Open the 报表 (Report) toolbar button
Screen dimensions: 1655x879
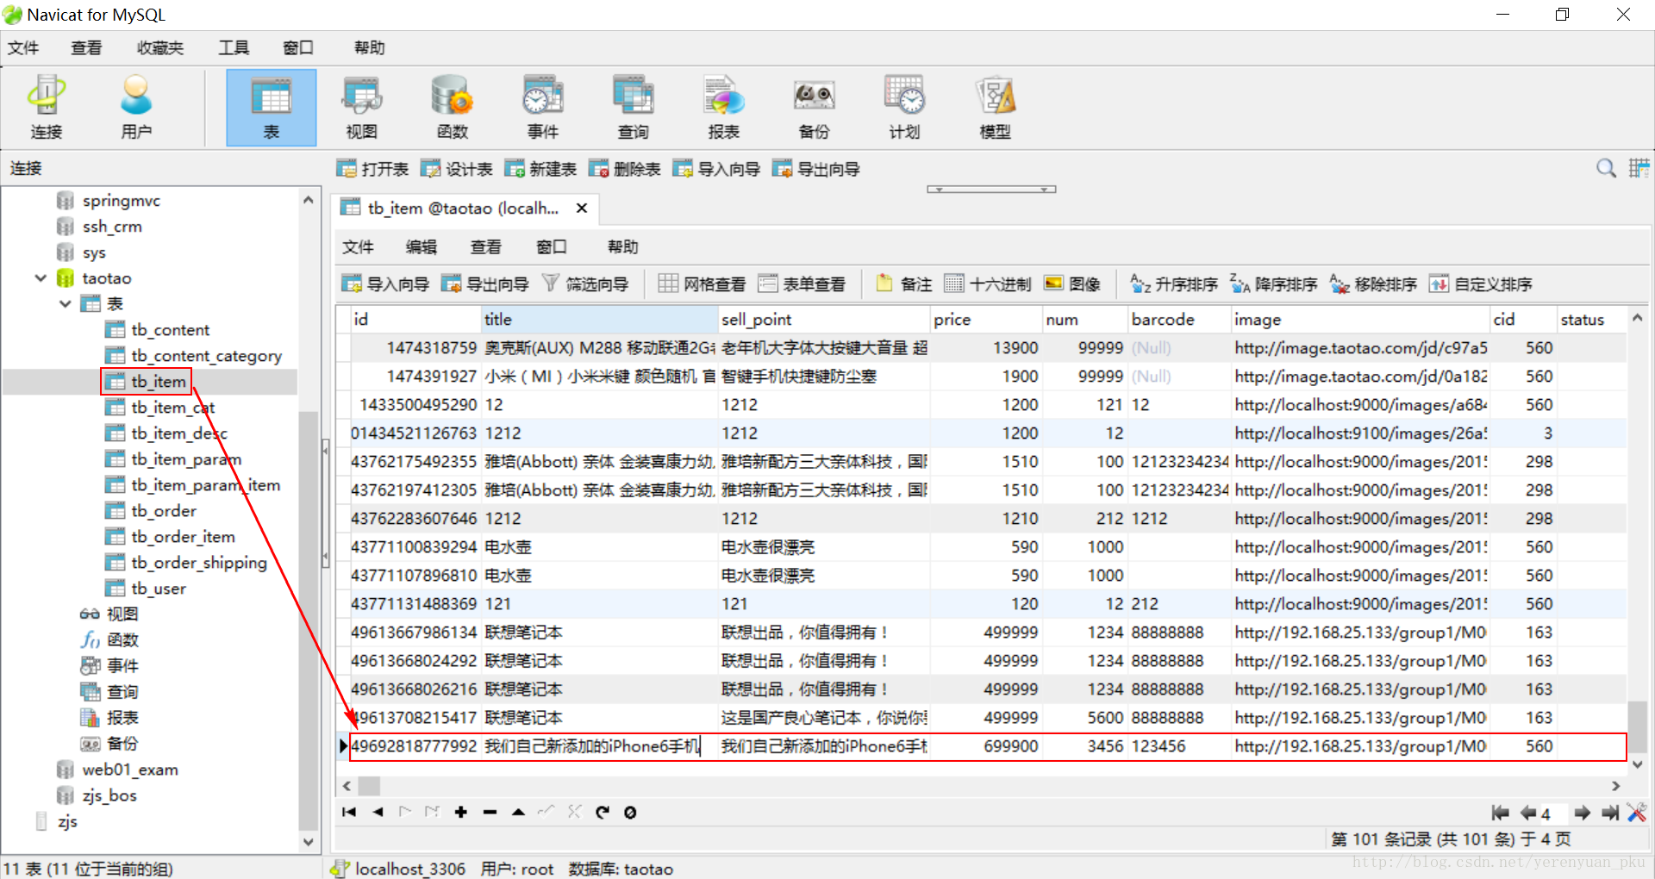723,108
